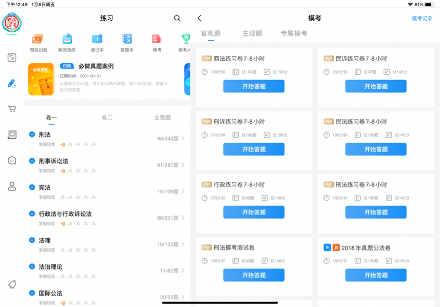Expand 国际公法 row chevron at 20/52题
The width and height of the screenshot is (440, 307).
183,297
